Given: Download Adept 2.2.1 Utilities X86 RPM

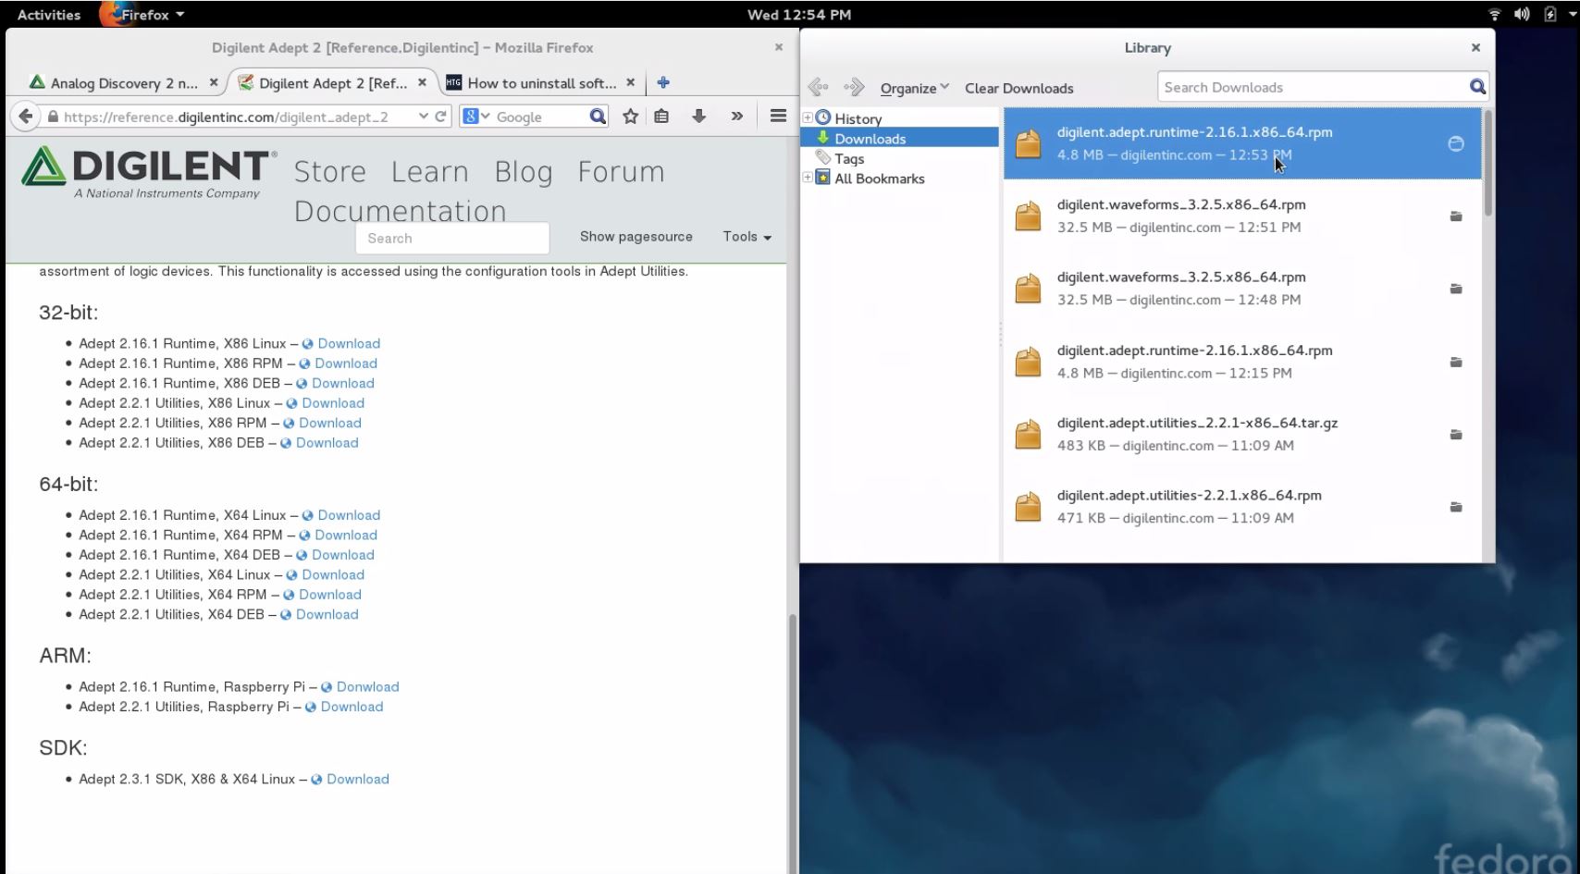Looking at the screenshot, I should [329, 423].
